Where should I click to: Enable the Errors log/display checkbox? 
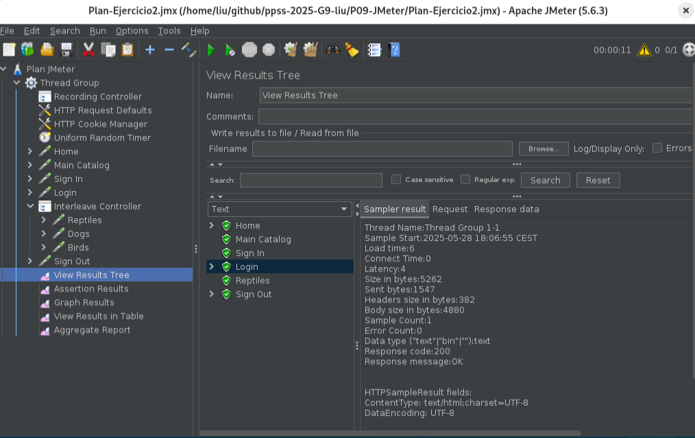point(657,149)
